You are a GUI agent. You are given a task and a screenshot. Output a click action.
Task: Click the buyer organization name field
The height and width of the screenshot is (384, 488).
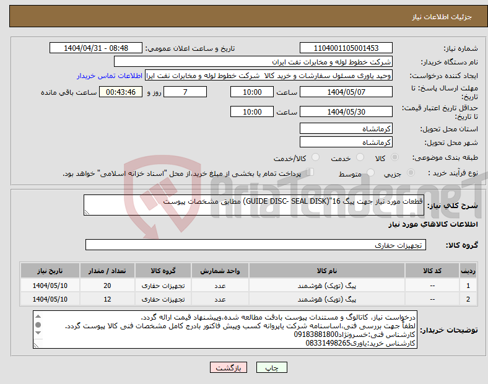[x=253, y=62]
